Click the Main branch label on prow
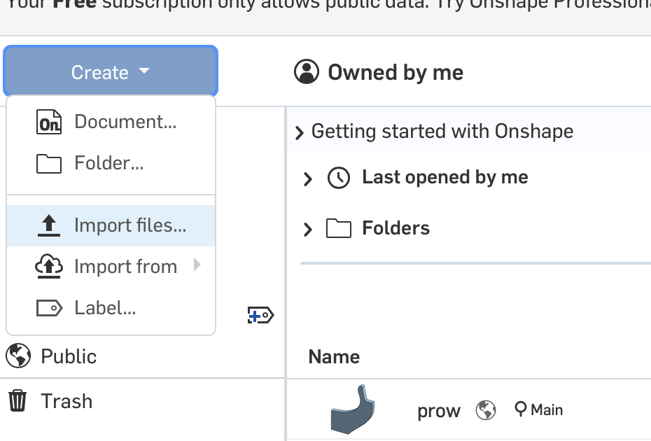 coord(538,410)
